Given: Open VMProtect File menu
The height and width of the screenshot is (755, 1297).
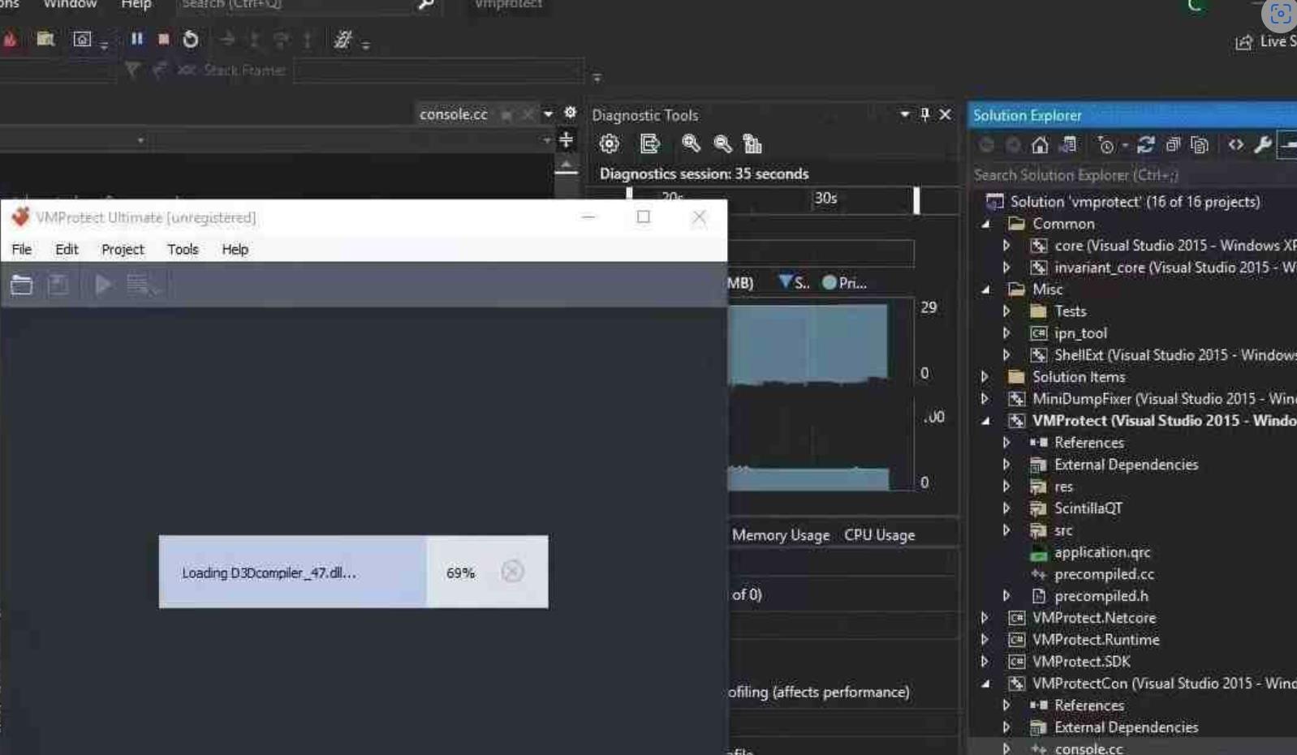Looking at the screenshot, I should pos(22,249).
